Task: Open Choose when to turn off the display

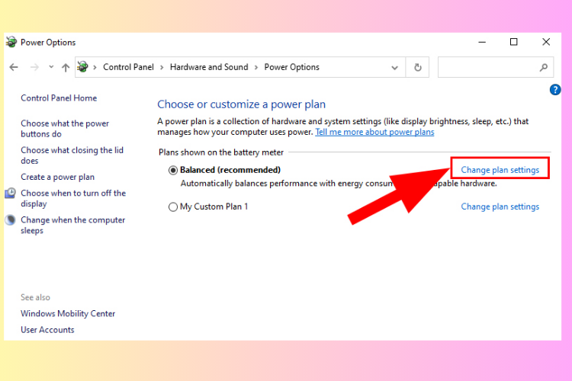Action: point(73,198)
